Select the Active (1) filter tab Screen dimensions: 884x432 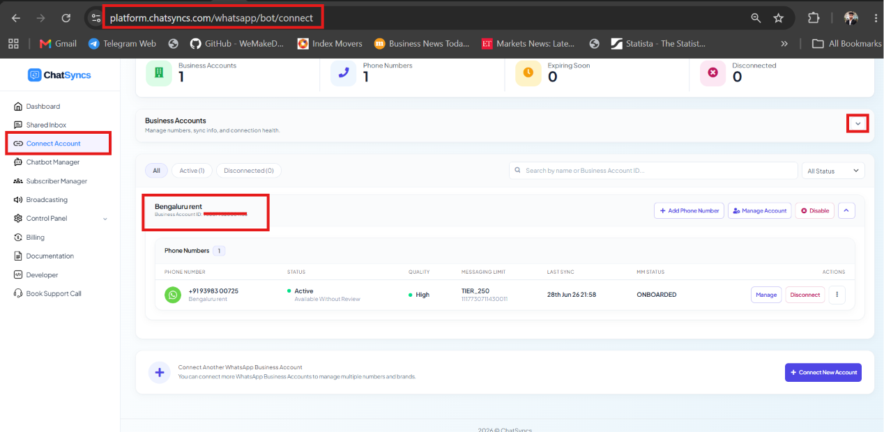(x=192, y=171)
